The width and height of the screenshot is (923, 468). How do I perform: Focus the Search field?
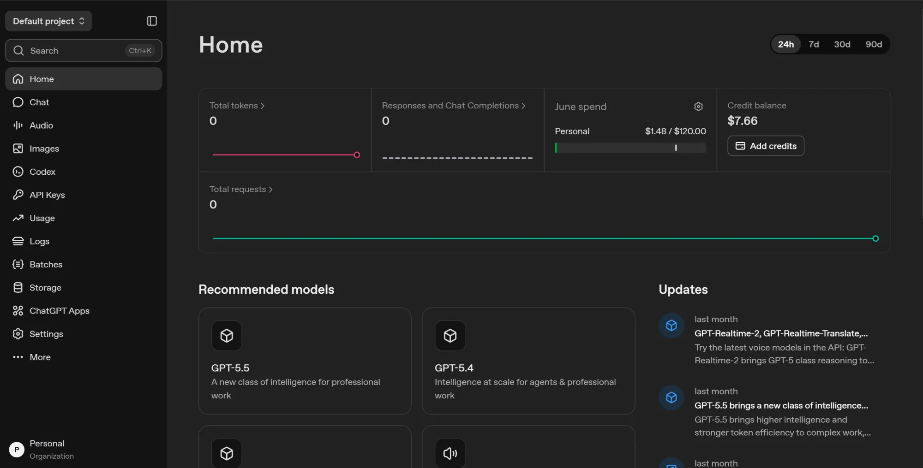click(84, 51)
